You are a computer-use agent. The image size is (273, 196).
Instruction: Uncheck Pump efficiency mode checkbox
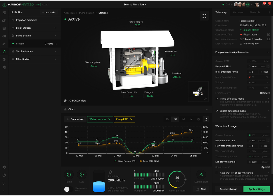pyautogui.click(x=217, y=99)
